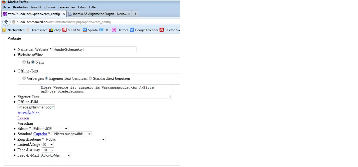
Task: Open the Teamspace bookmark
Action: [x=38, y=30]
